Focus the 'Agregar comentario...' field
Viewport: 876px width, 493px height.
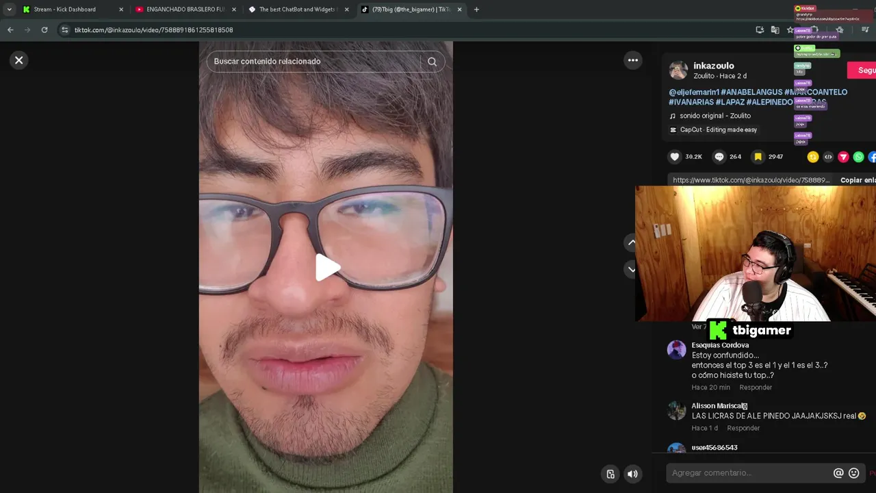pos(749,473)
